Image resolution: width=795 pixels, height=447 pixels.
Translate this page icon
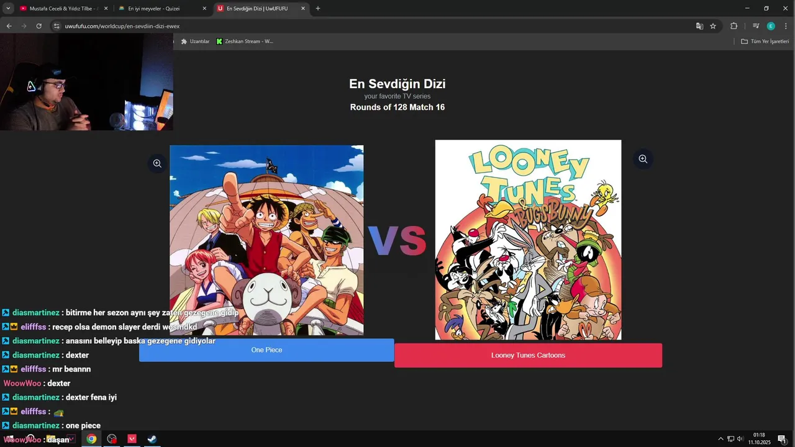click(699, 26)
